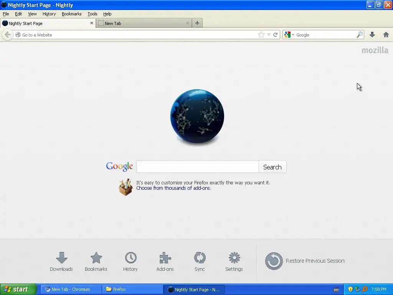This screenshot has height=295, width=393.
Task: Select the Nightly Start Page tab
Action: pos(48,23)
